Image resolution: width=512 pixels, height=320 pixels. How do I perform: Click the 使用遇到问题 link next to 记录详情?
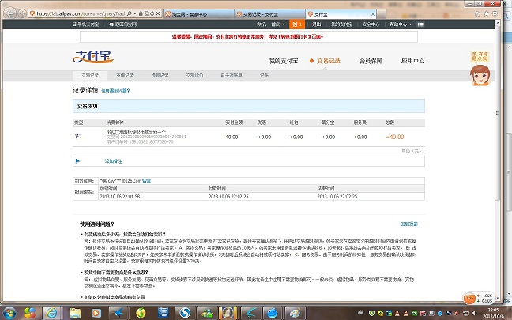click(x=116, y=91)
